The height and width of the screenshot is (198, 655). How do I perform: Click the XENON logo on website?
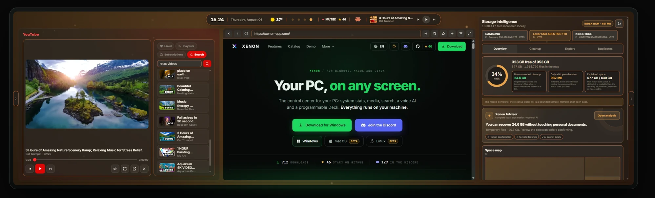pyautogui.click(x=246, y=46)
